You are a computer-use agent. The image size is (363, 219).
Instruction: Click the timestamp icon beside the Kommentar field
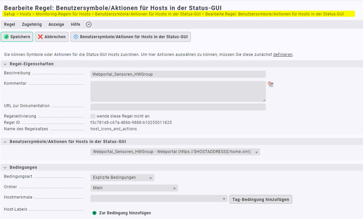(271, 84)
